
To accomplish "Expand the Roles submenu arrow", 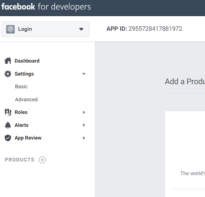I will tap(84, 112).
